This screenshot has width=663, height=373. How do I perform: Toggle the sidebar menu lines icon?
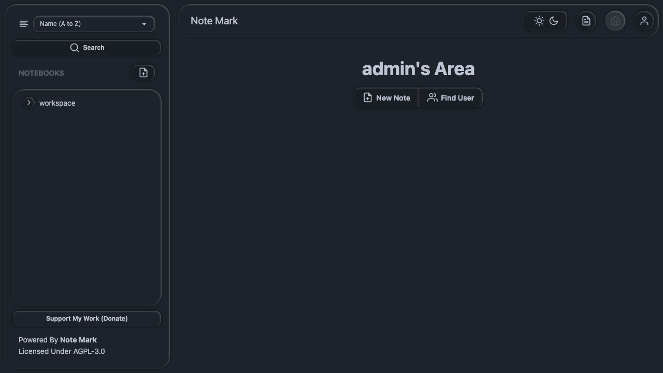pyautogui.click(x=23, y=24)
